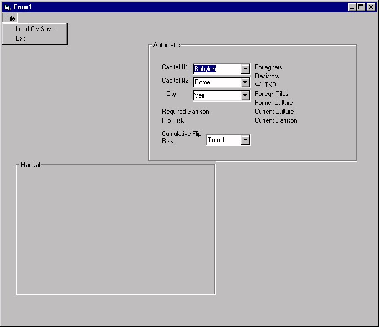Click the WLTKD label
379x327 pixels.
(x=265, y=85)
